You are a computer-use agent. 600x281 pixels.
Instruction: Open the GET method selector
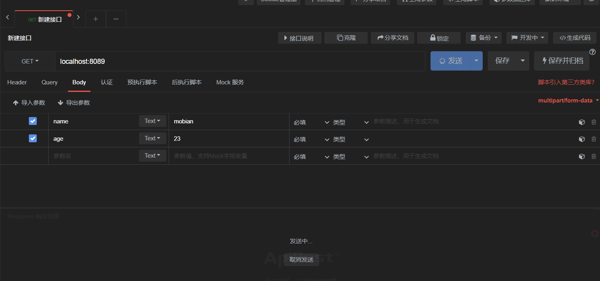pos(29,61)
